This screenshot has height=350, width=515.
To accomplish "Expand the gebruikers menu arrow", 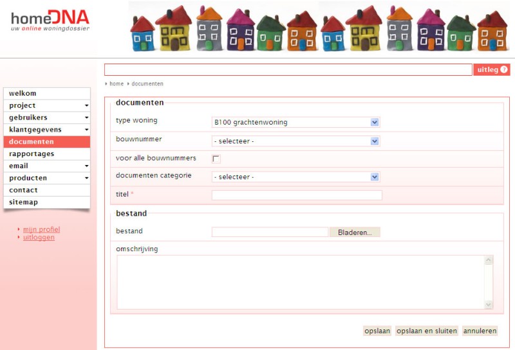I will click(86, 118).
